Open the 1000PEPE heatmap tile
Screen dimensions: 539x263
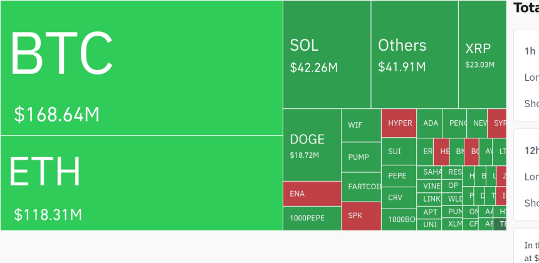click(311, 219)
